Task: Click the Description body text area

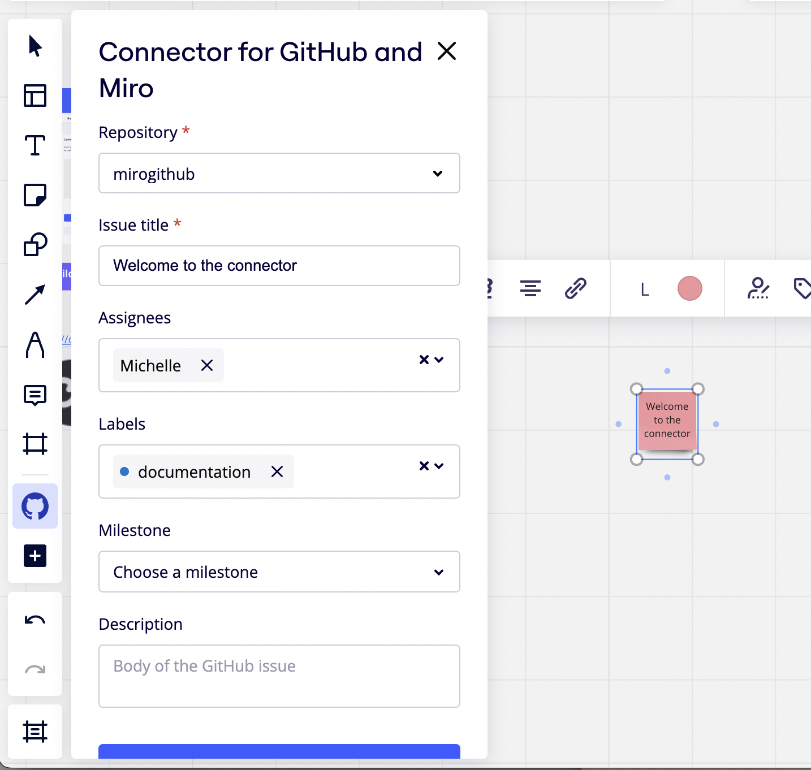Action: click(x=279, y=676)
